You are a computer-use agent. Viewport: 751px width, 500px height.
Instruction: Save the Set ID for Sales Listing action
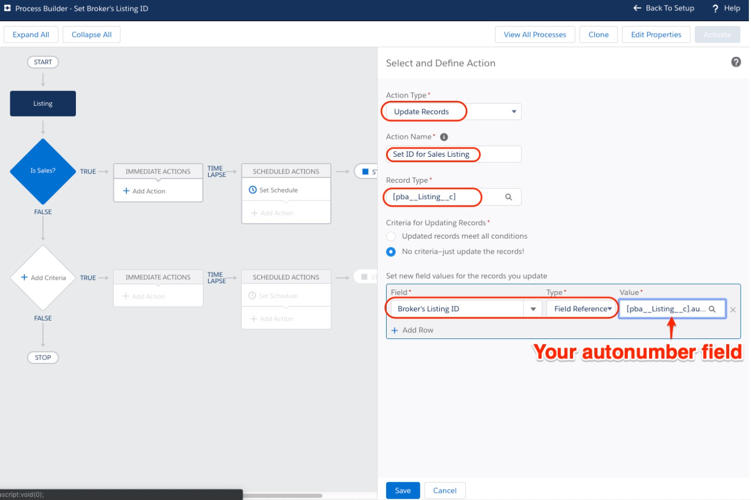(403, 490)
